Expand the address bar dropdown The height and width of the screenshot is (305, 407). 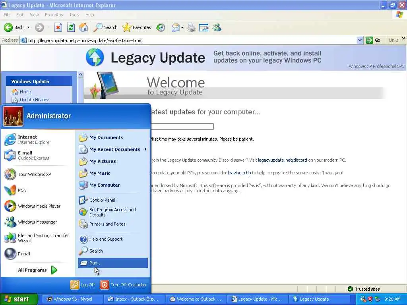tap(360, 40)
